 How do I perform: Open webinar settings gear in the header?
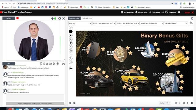pyautogui.click(x=179, y=12)
